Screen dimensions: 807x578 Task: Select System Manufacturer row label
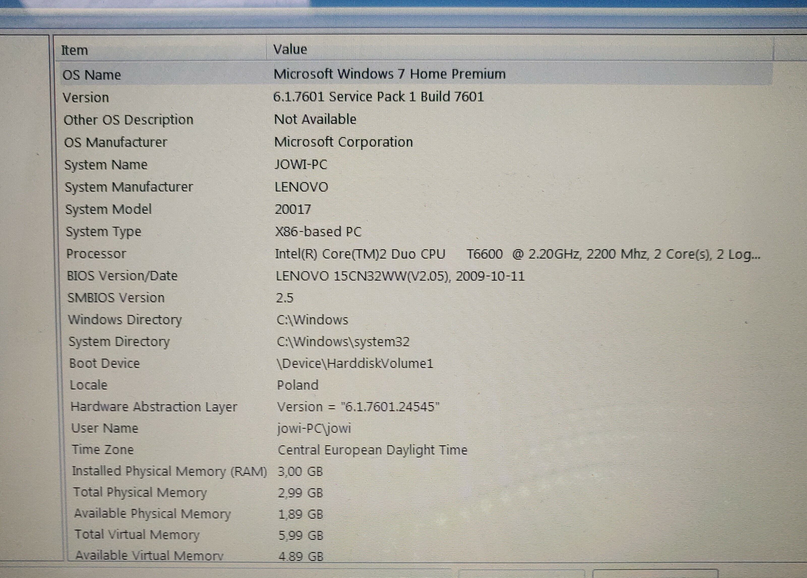(x=129, y=187)
